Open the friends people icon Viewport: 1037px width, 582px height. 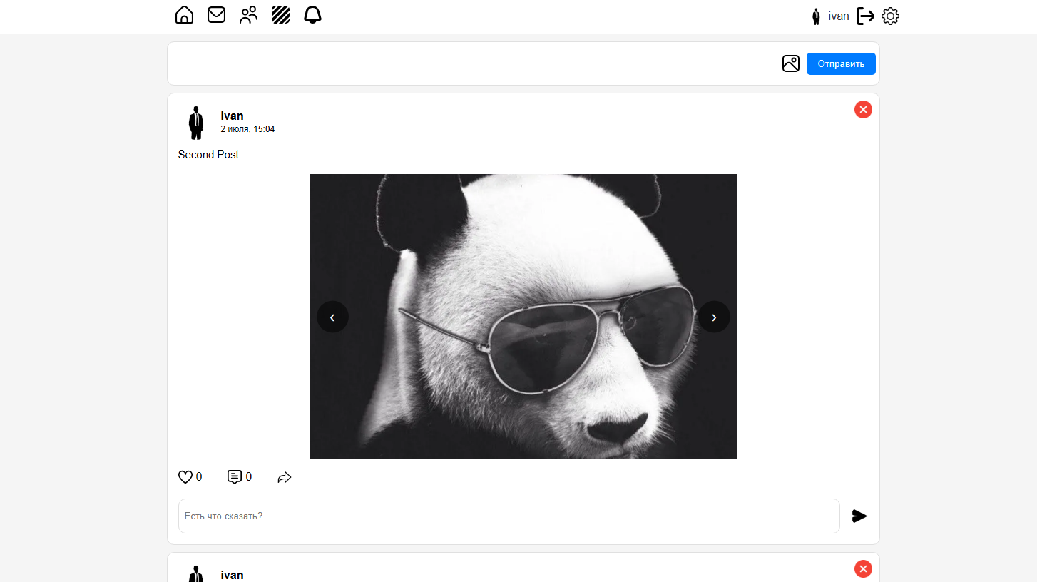(248, 15)
